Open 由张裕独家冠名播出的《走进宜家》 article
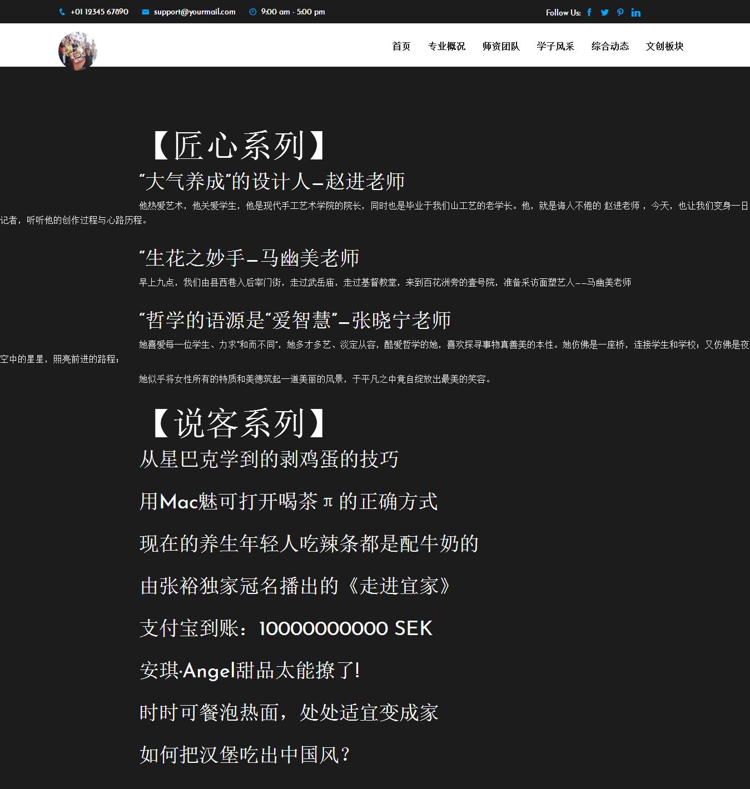 click(295, 586)
